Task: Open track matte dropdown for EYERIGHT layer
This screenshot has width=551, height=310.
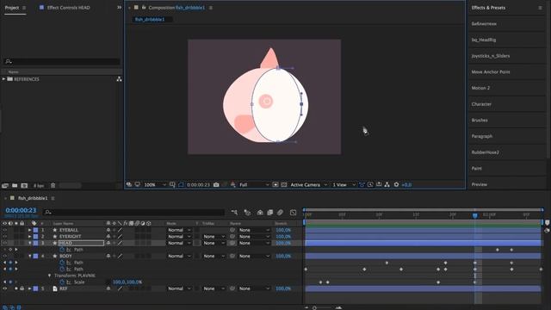Action: coord(214,237)
